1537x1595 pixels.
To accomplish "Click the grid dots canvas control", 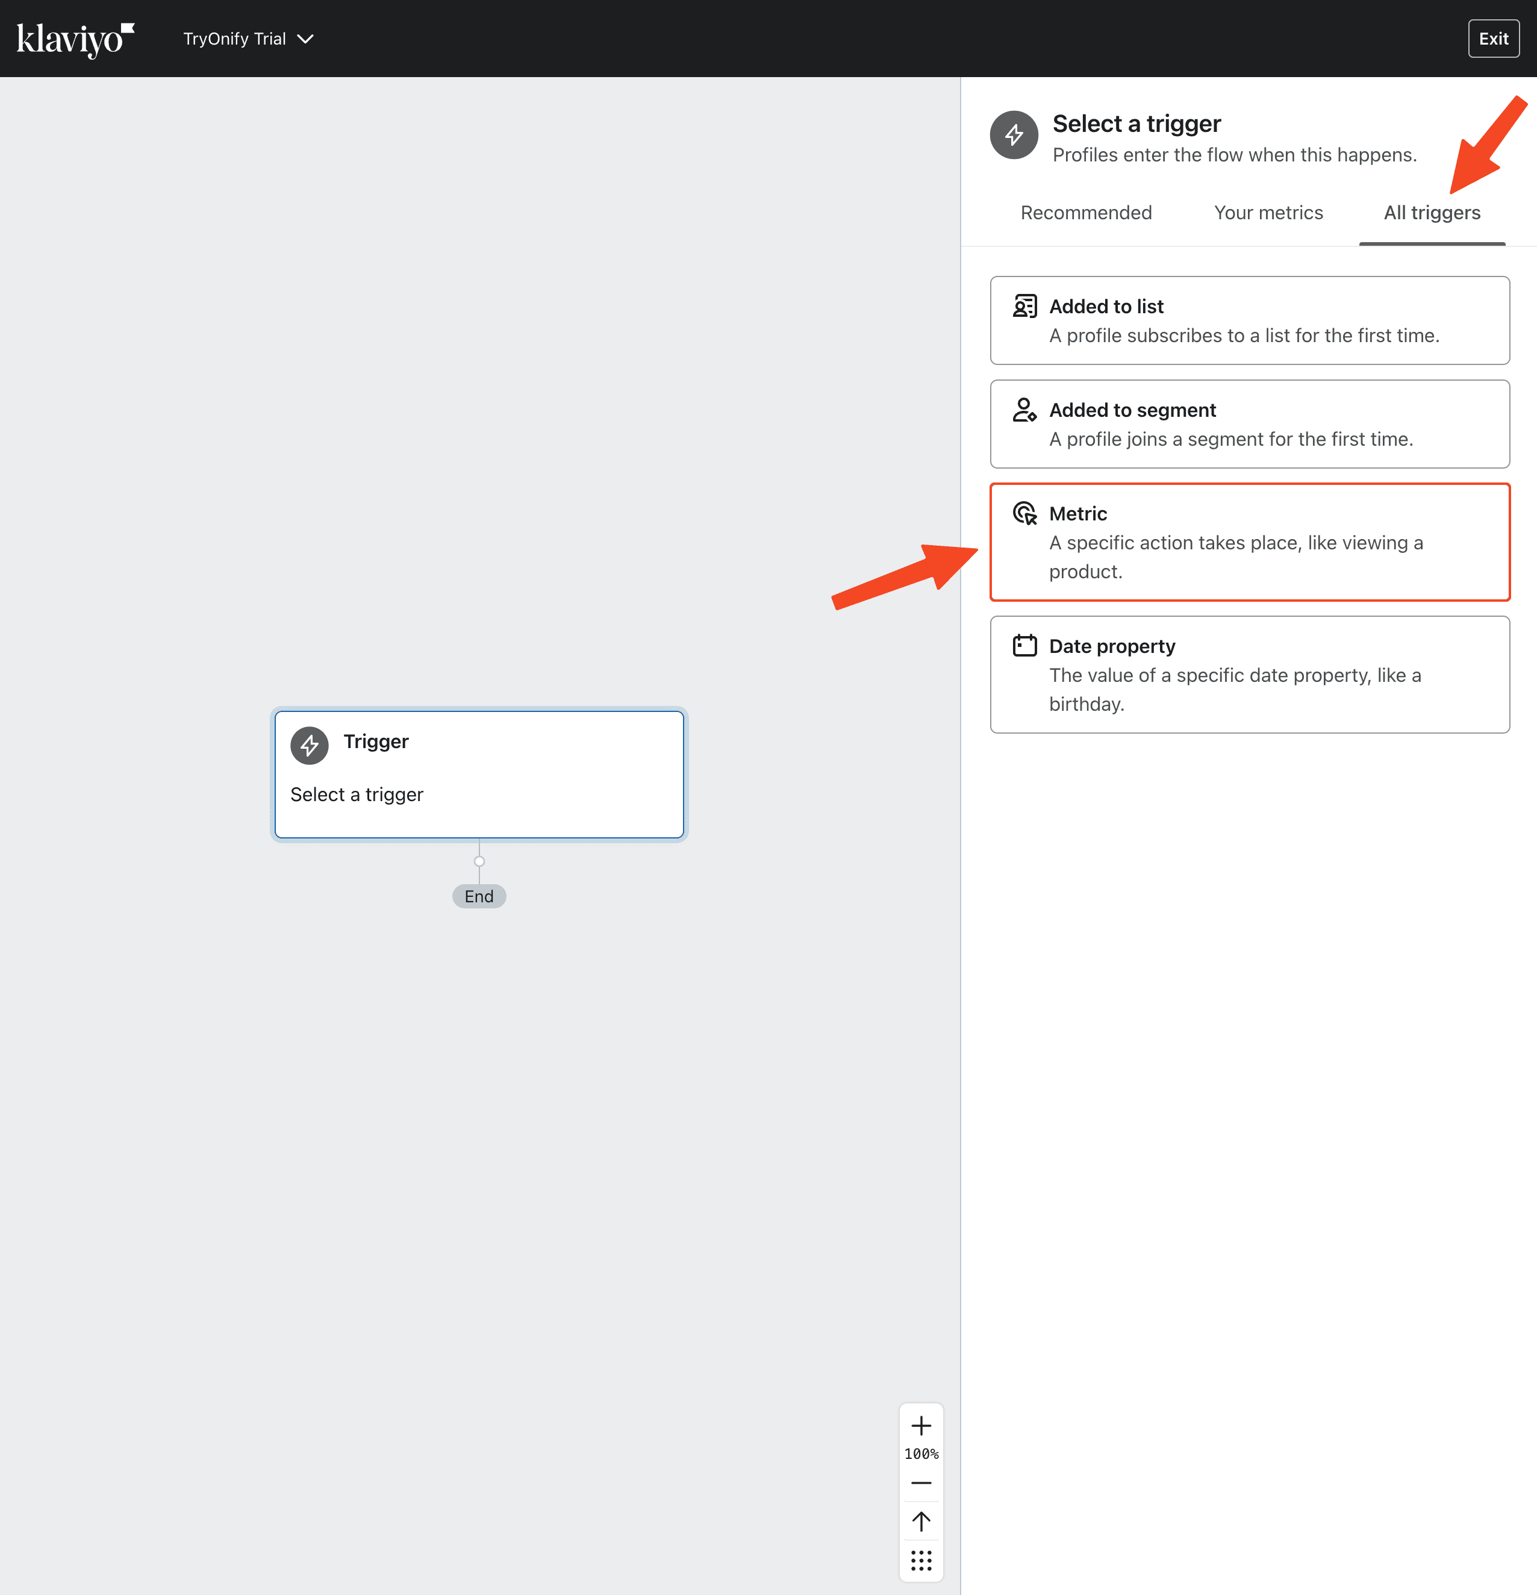I will tap(921, 1561).
